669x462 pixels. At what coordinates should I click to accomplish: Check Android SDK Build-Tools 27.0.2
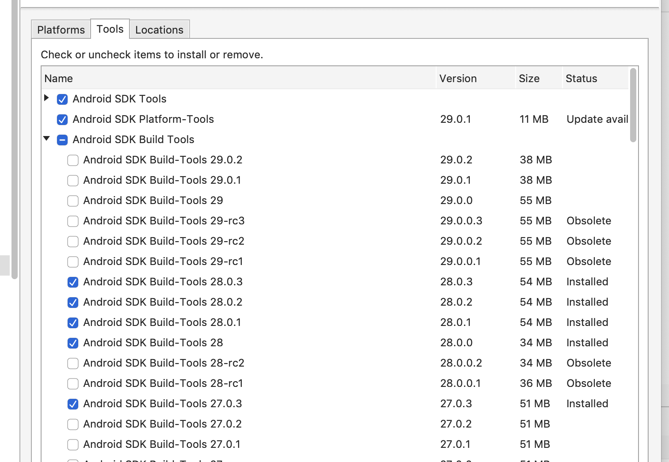[72, 424]
